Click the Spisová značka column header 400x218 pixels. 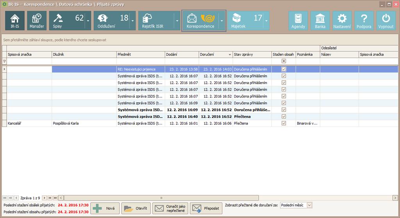pyautogui.click(x=29, y=54)
